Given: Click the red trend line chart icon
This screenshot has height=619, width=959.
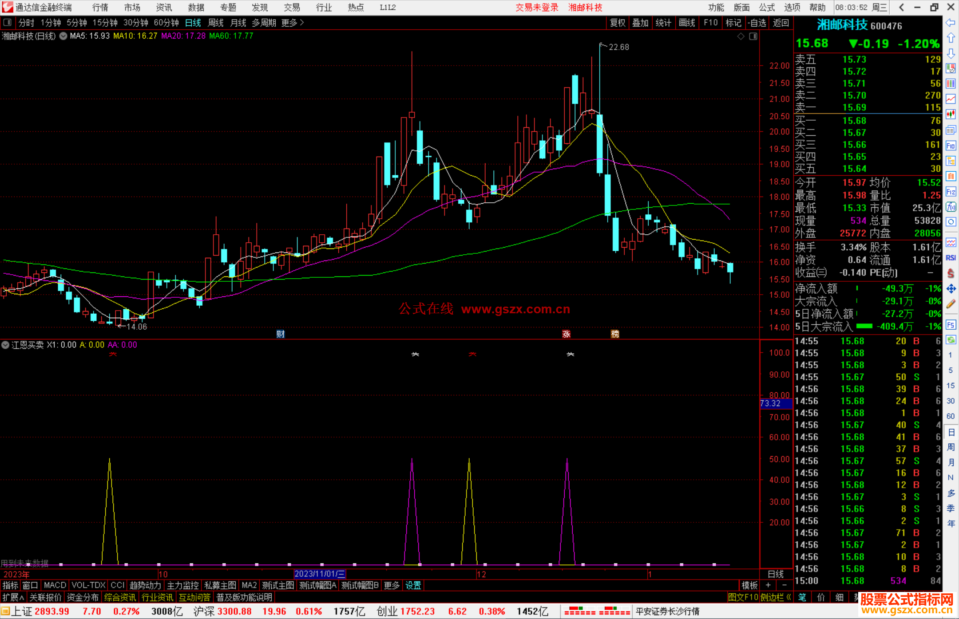Looking at the screenshot, I should 951,99.
